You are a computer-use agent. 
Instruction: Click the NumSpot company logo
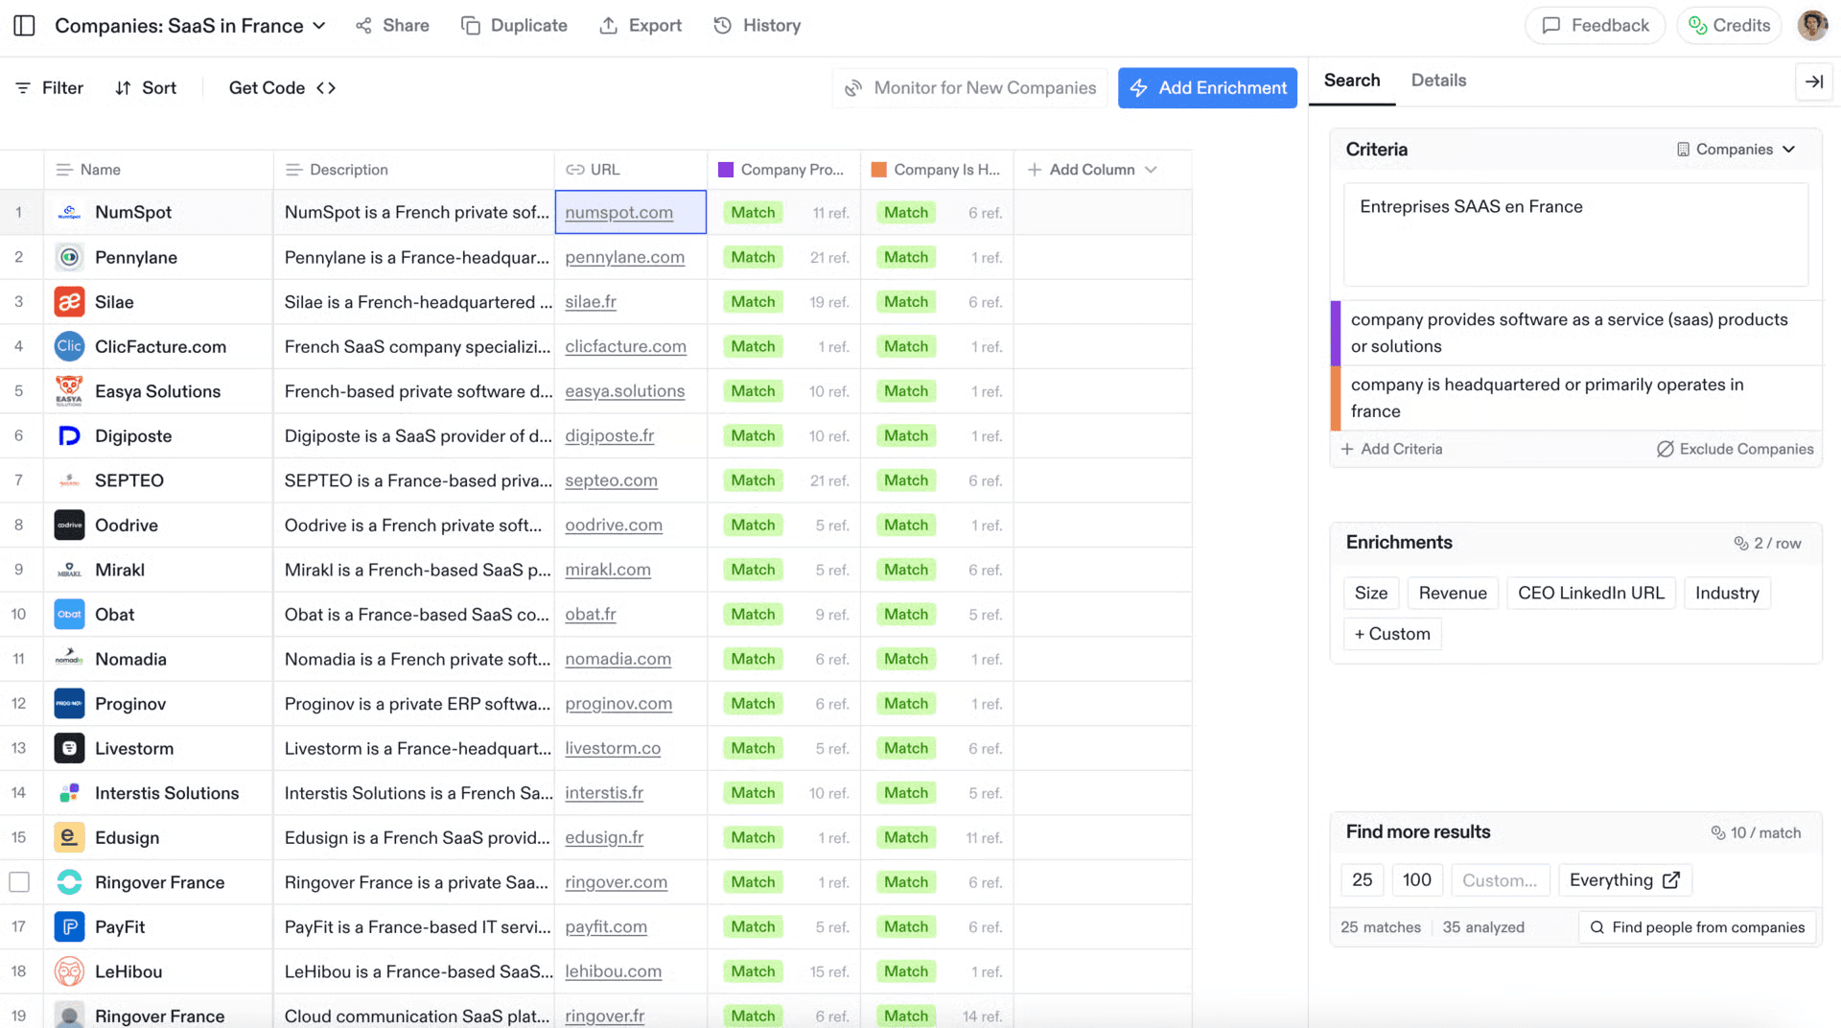[69, 213]
